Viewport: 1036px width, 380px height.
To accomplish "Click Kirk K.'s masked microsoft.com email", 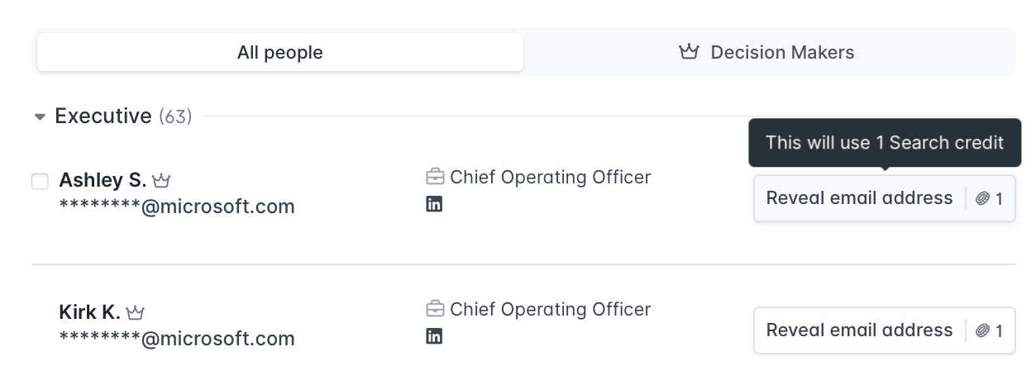I will coord(177,339).
